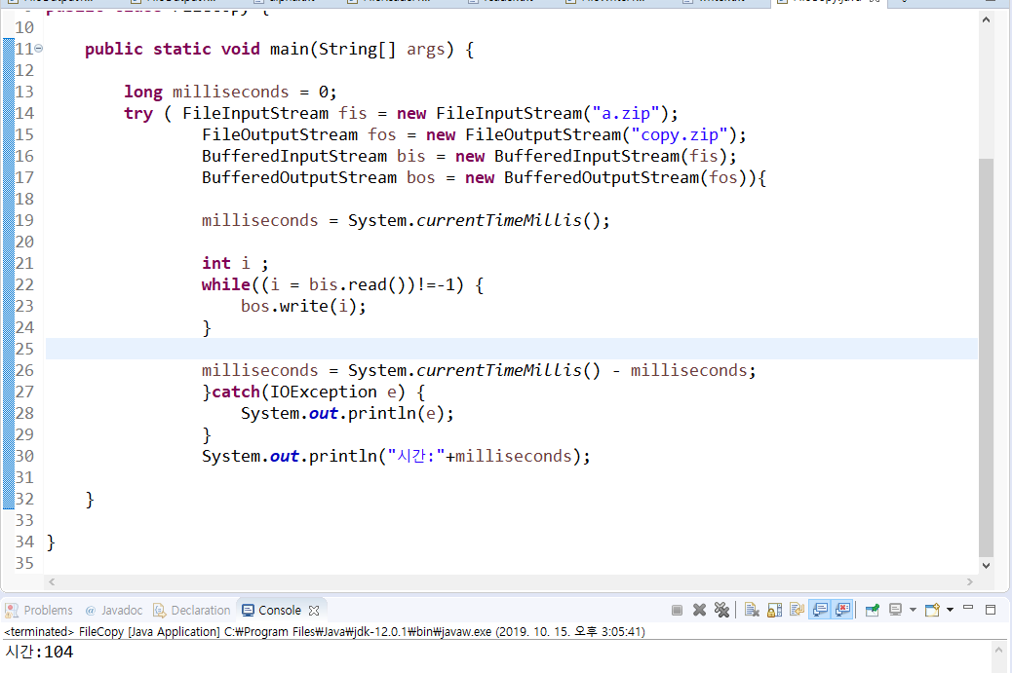This screenshot has width=1012, height=673.
Task: Click the '<terminated> FileCopy [Java Application]' status line
Action: tap(325, 632)
